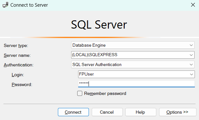
Task: Expand the Authentication dropdown arrow
Action: point(191,64)
